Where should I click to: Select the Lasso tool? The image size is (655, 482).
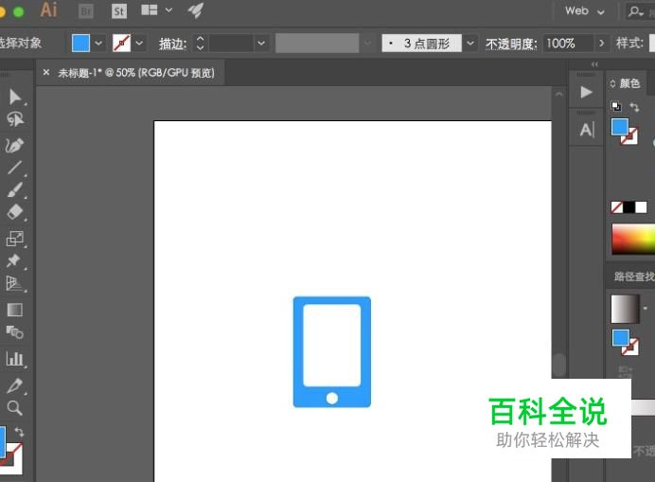coord(15,119)
